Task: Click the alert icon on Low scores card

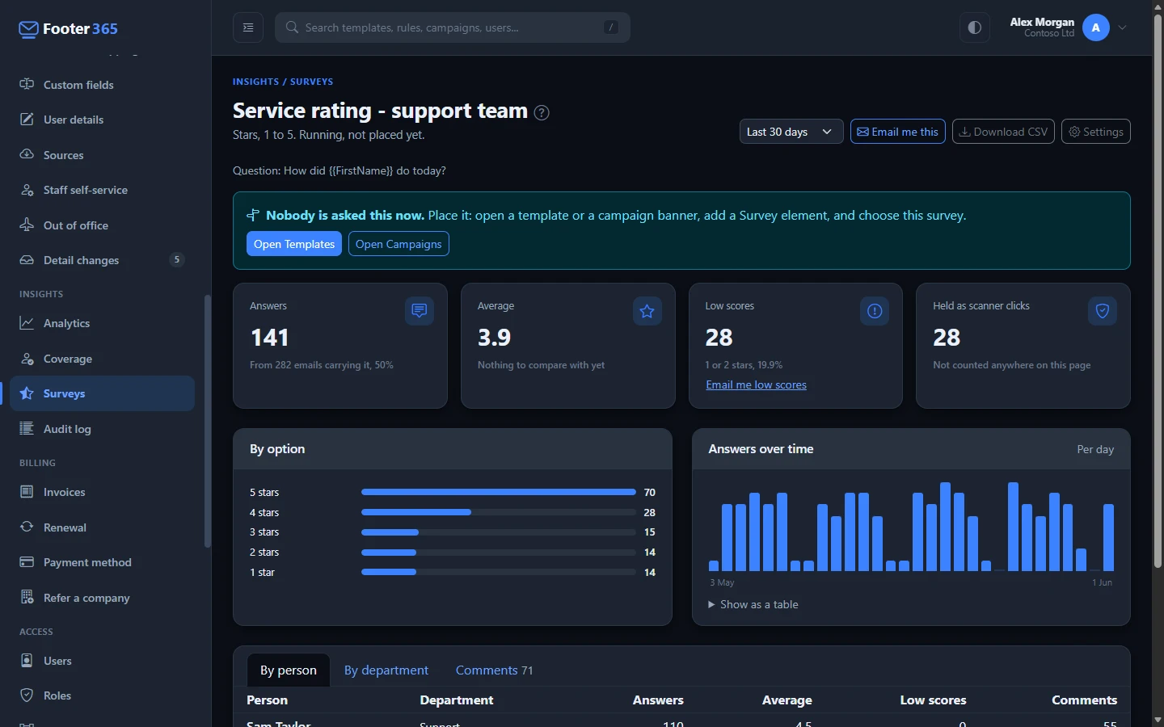Action: pos(875,311)
